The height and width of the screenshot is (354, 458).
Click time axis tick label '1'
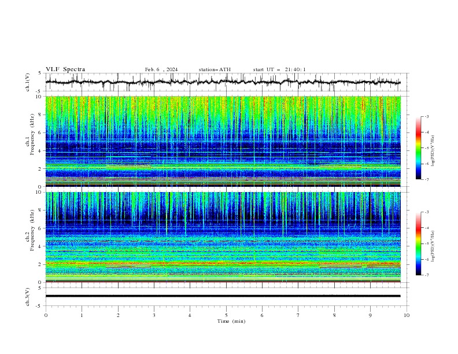click(x=82, y=315)
